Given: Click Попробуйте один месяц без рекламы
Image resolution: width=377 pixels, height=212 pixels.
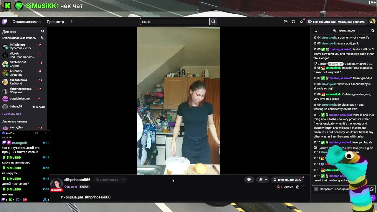Looking at the screenshot, I should 337,22.
